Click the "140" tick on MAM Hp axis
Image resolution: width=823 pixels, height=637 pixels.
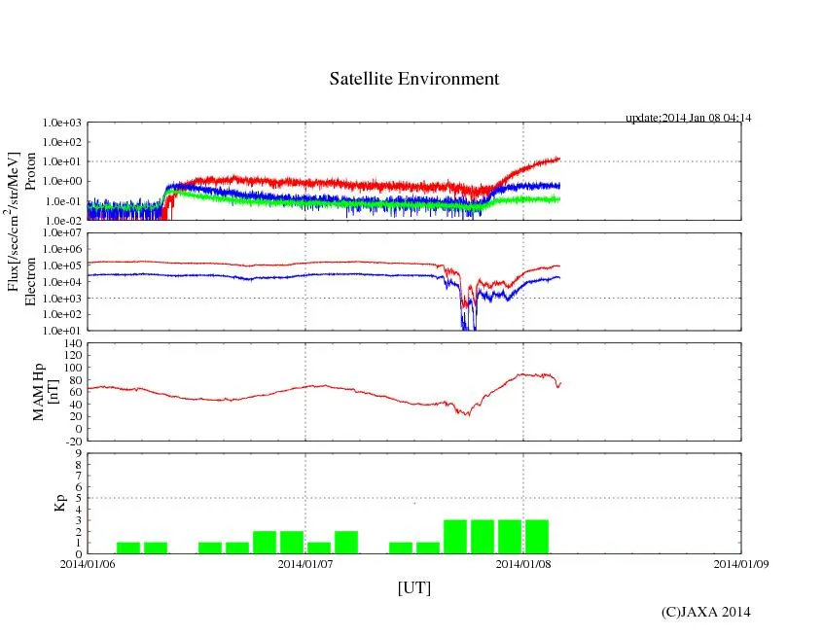(70, 343)
